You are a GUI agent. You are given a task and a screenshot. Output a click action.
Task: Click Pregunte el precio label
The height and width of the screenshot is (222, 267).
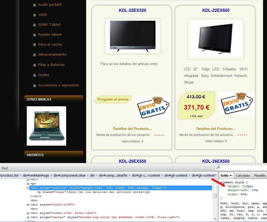(x=113, y=99)
